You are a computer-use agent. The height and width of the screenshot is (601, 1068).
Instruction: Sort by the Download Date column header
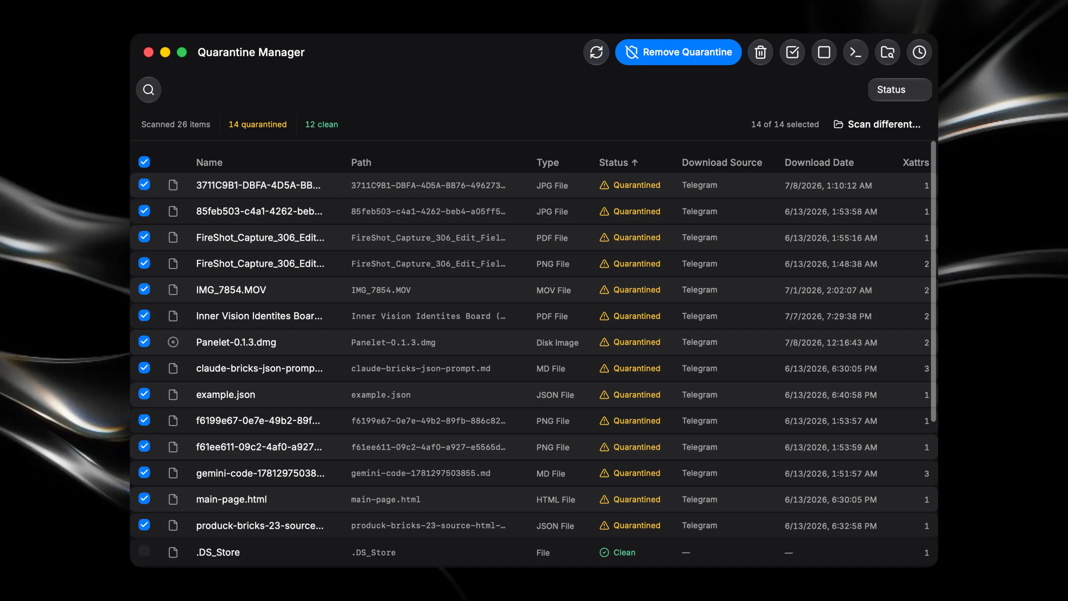pyautogui.click(x=819, y=163)
